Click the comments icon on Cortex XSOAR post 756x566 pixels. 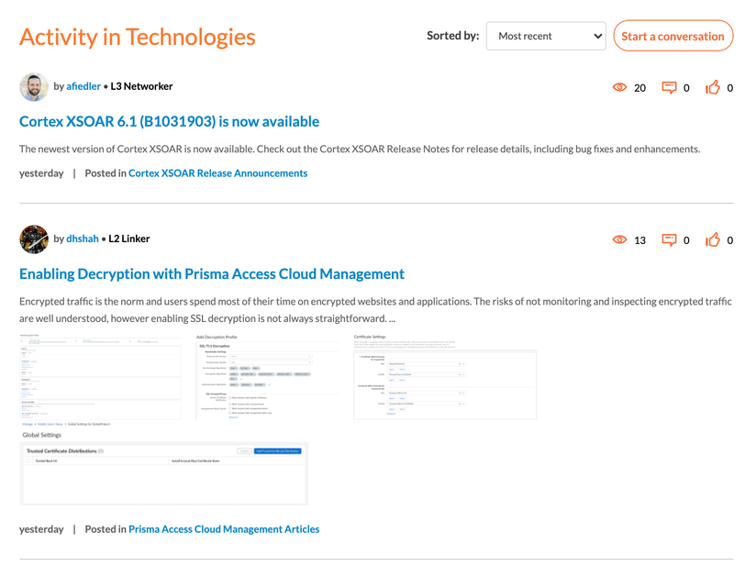tap(669, 88)
